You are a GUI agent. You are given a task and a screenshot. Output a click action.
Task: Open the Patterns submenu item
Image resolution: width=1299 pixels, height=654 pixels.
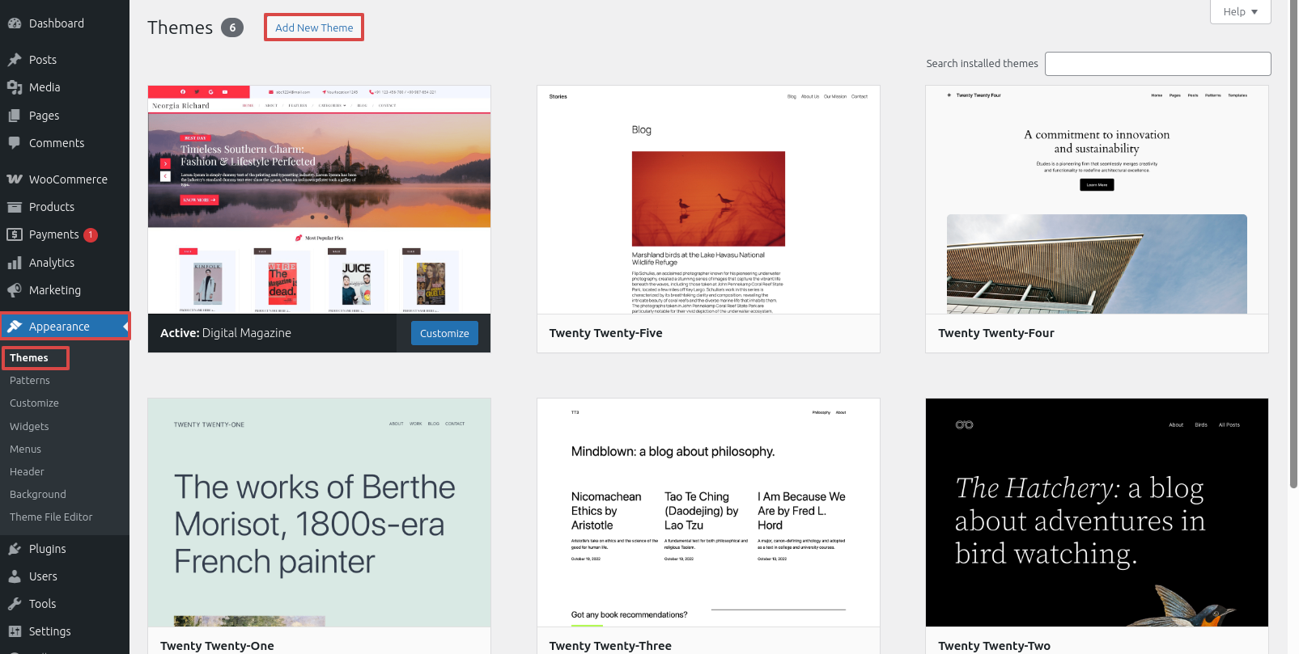click(x=30, y=381)
